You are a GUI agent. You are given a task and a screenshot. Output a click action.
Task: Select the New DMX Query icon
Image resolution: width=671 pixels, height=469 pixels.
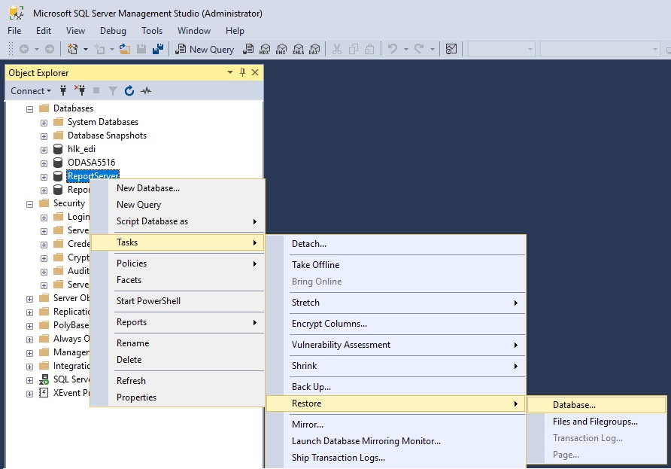[x=282, y=49]
